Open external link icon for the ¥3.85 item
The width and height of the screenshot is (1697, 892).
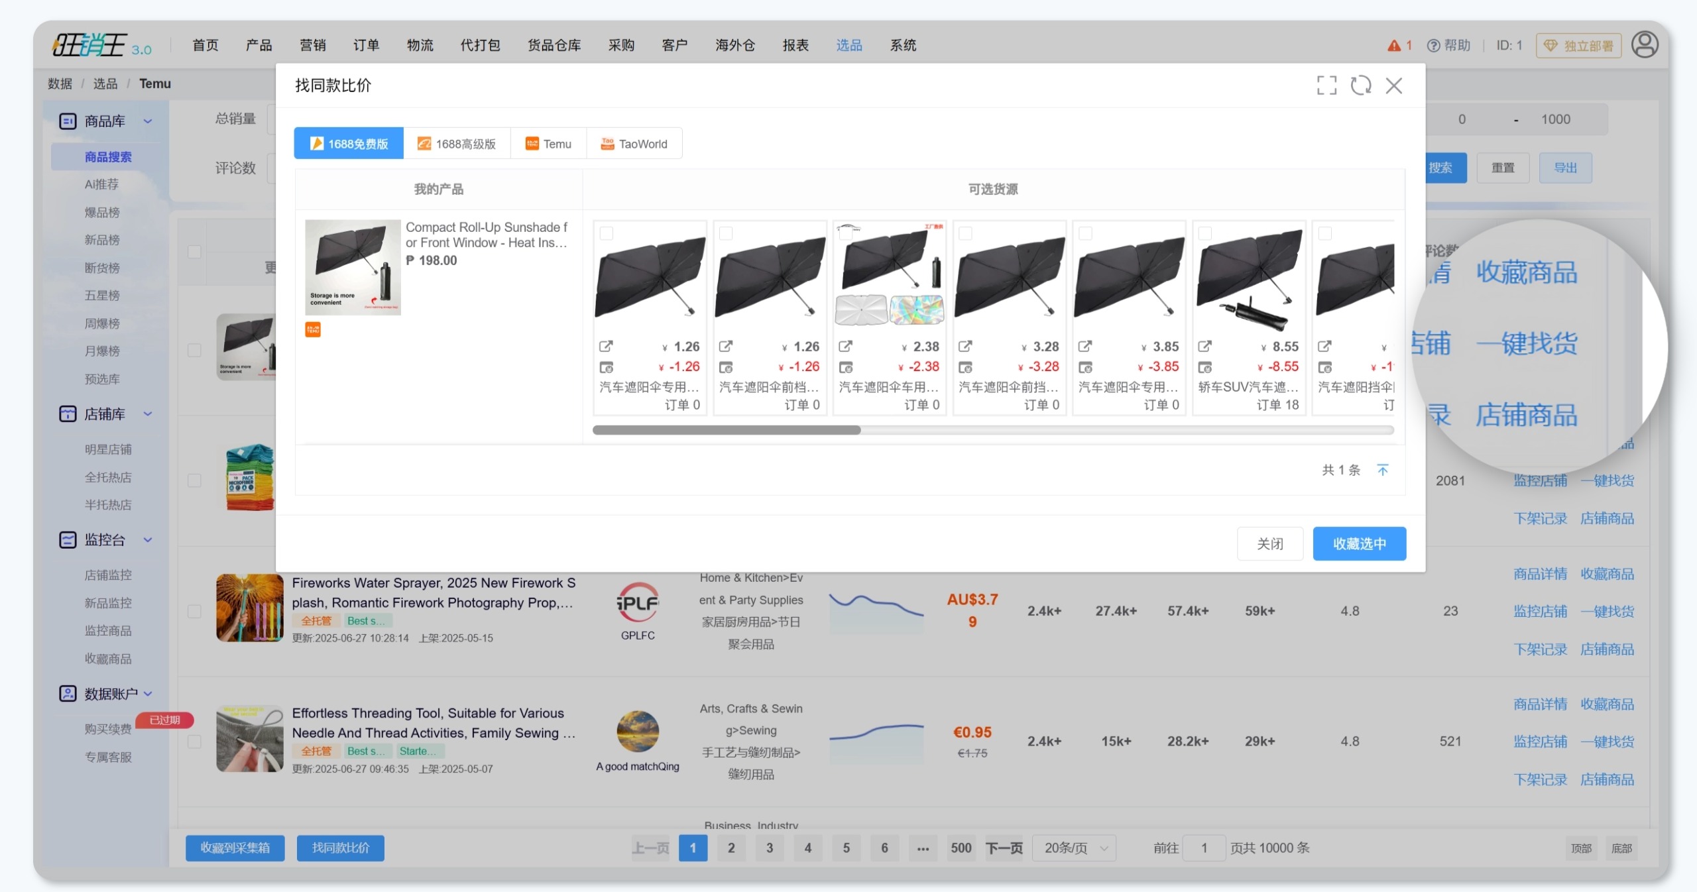pos(1085,346)
